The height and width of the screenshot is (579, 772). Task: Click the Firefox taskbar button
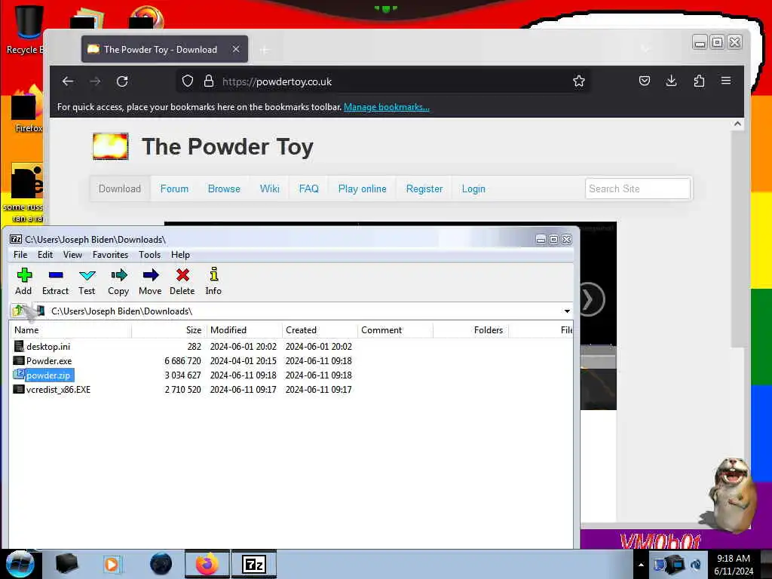[207, 564]
